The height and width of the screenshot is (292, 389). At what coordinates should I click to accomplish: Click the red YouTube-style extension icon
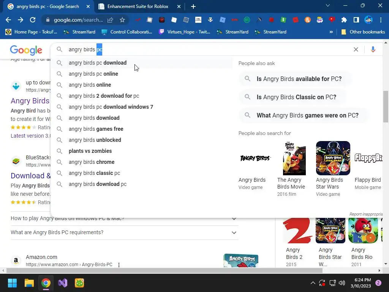(x=332, y=20)
